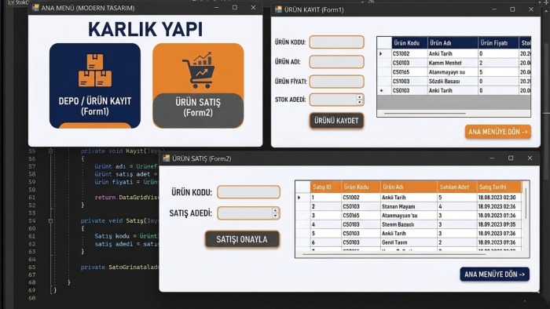Select 18.08.2023 02:30 date cell
The image size is (550, 309).
tap(499, 198)
